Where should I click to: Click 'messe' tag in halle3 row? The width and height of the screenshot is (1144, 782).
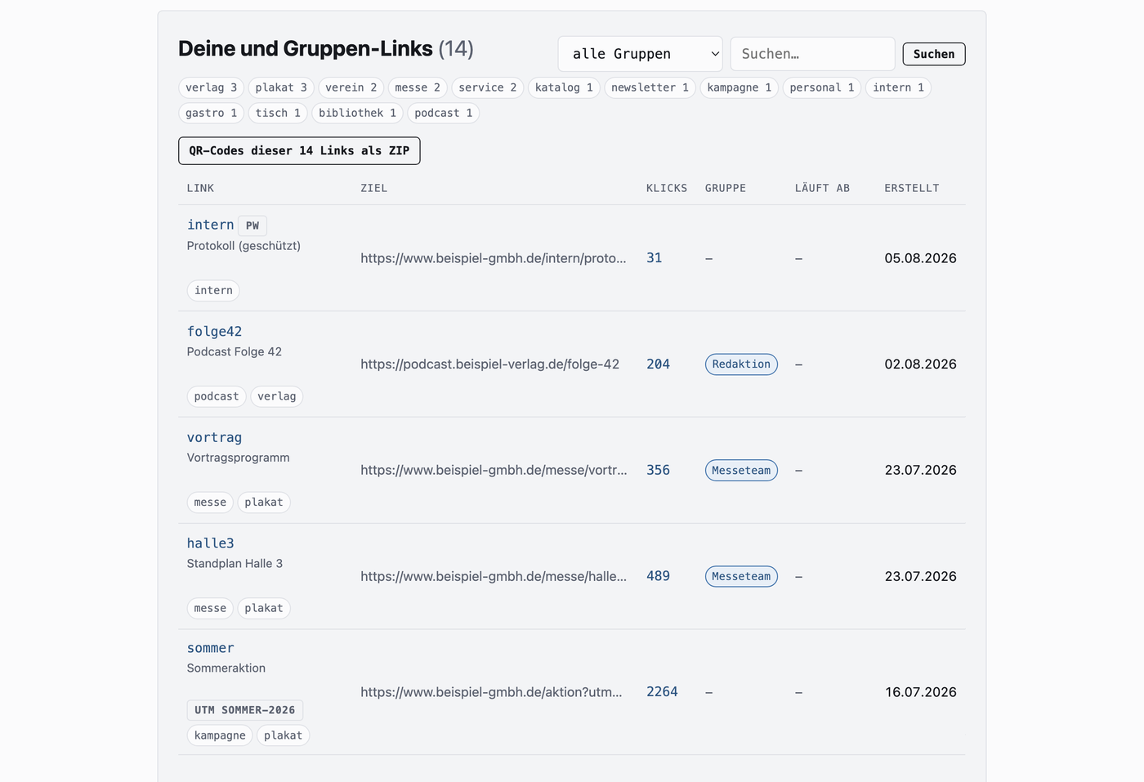click(x=210, y=608)
